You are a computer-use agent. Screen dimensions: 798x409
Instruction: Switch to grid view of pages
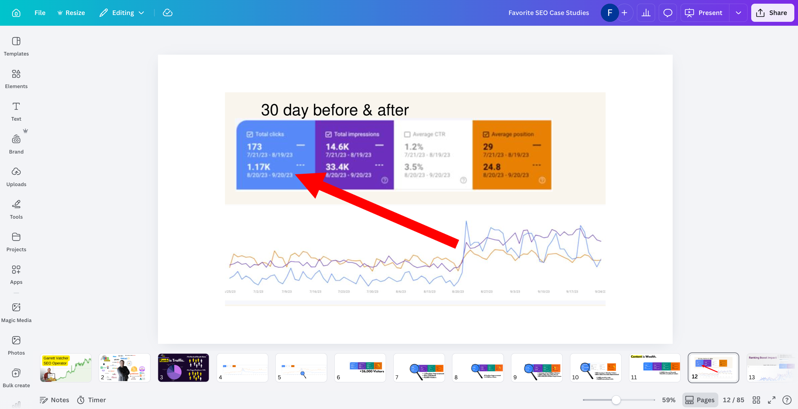[756, 400]
